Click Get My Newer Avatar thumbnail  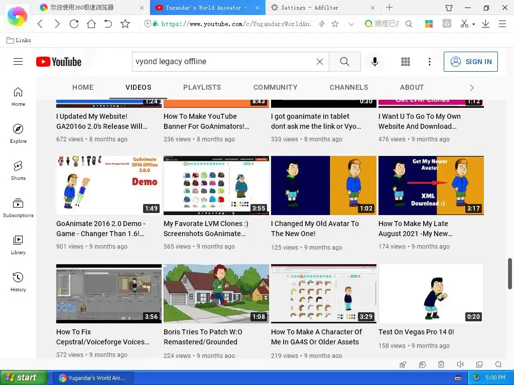431,185
